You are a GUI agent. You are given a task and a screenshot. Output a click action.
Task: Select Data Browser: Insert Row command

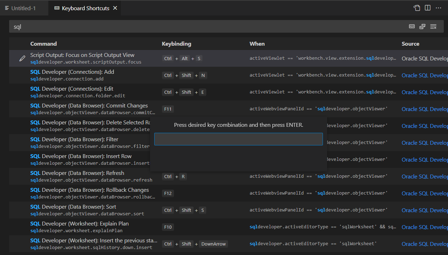pos(81,156)
